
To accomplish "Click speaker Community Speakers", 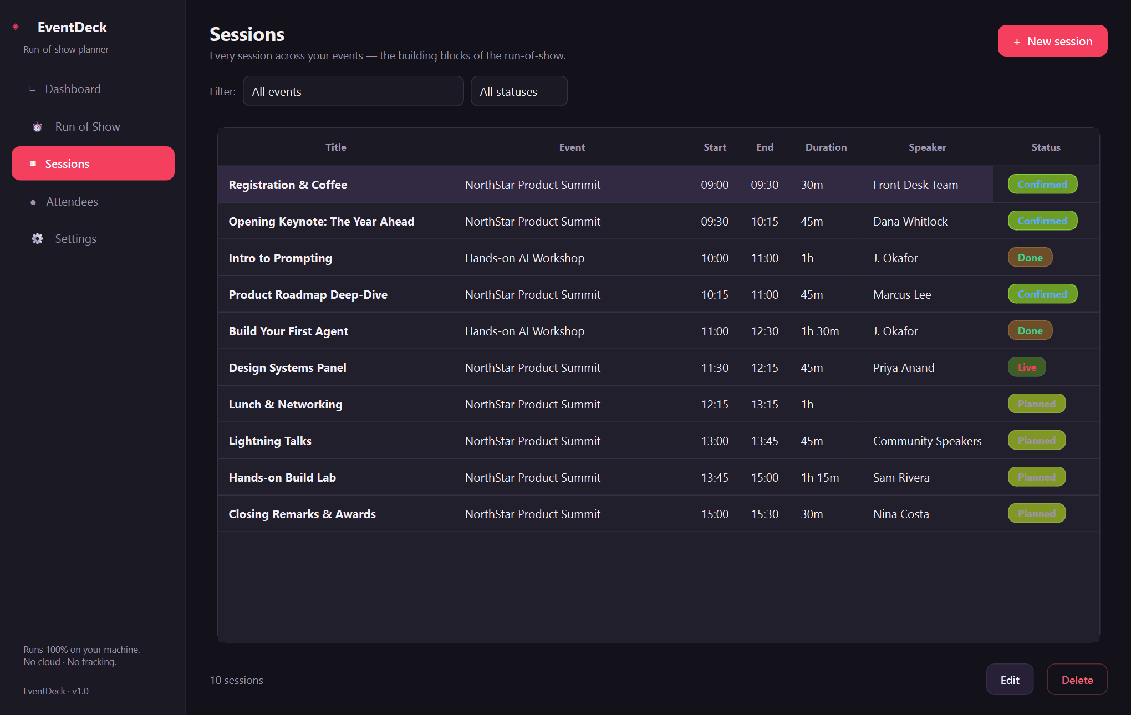I will point(927,441).
